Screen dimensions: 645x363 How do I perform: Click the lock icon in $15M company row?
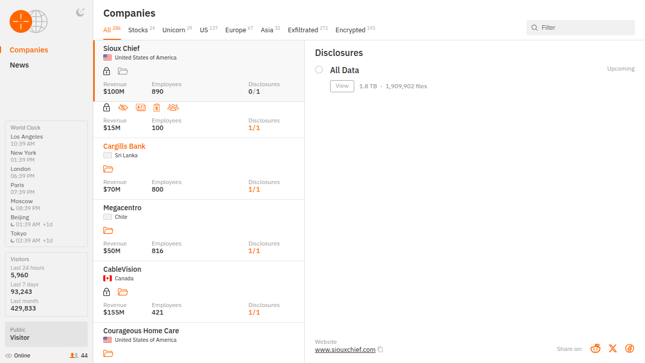point(107,107)
